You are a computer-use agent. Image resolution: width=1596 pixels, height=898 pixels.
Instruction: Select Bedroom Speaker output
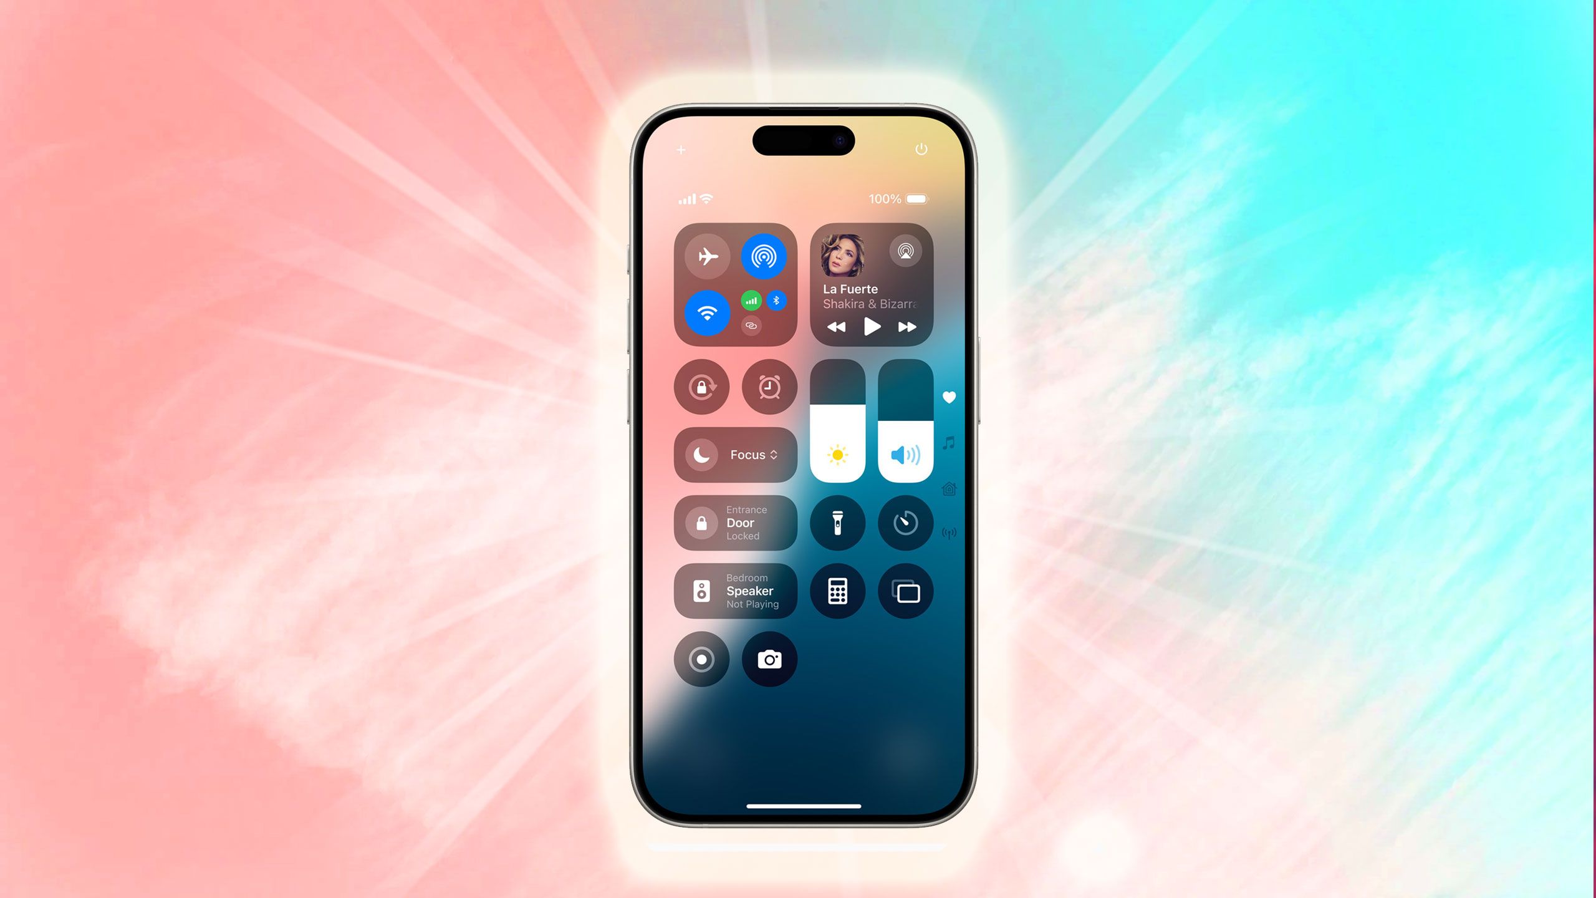coord(736,590)
